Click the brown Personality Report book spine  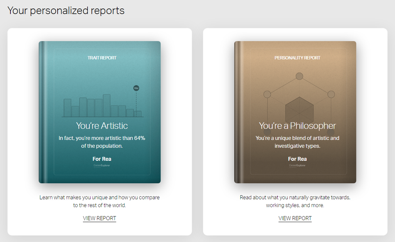238,112
